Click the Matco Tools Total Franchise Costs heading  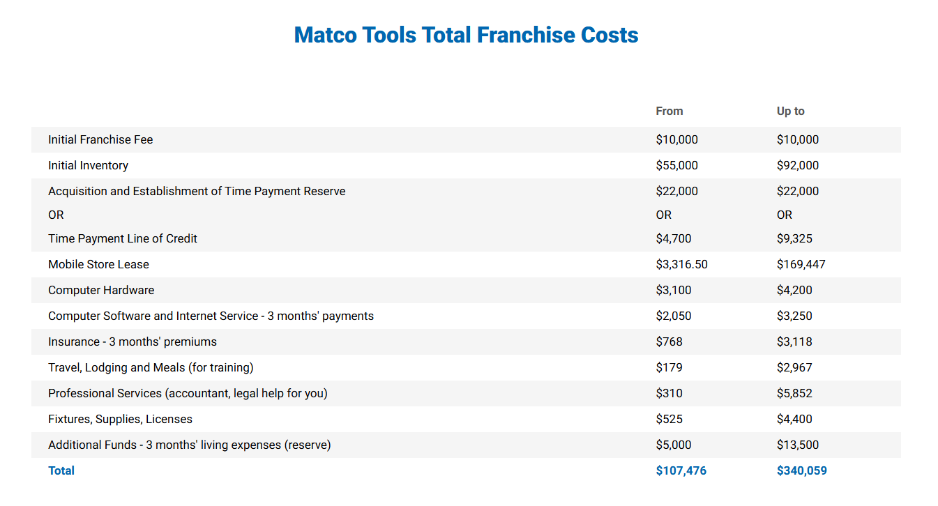point(466,35)
